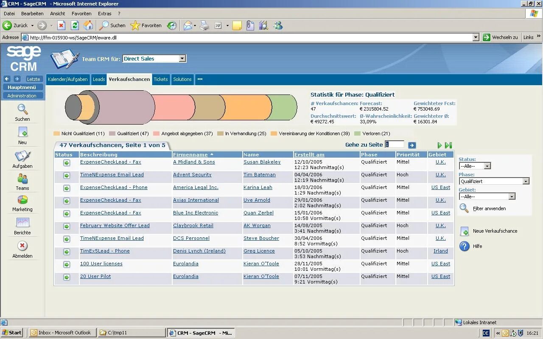The width and height of the screenshot is (543, 339).
Task: Click the Neu icon in sidebar
Action: 22,133
